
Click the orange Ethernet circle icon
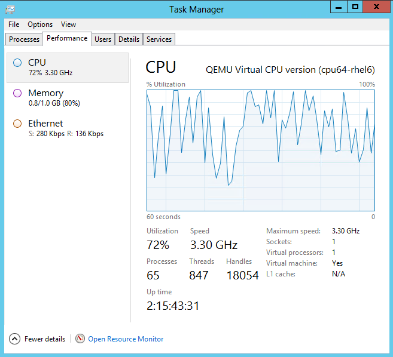click(x=17, y=124)
